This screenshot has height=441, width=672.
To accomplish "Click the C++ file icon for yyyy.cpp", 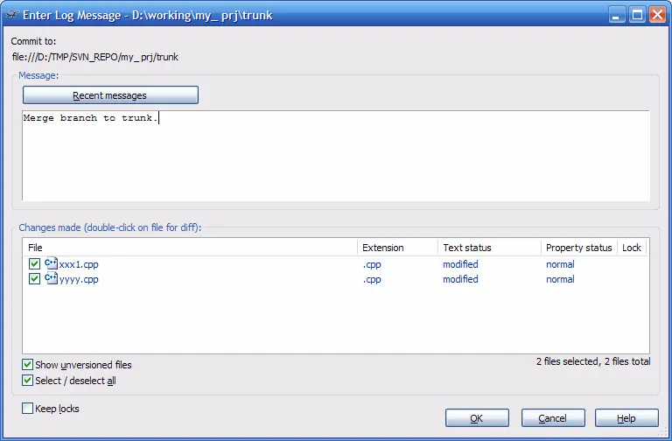I will coord(51,278).
